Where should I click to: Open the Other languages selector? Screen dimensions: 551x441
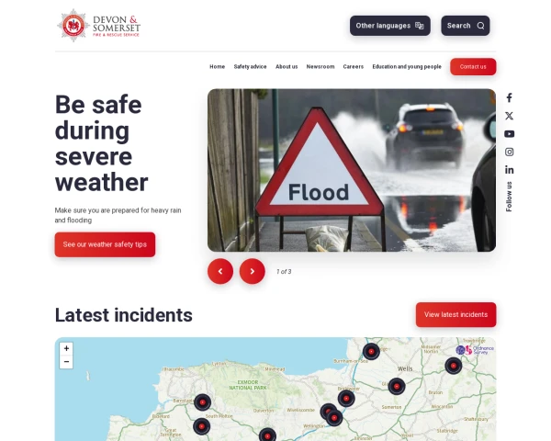pos(390,26)
